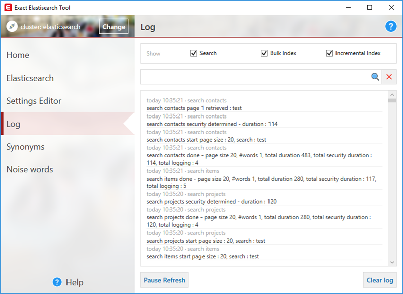Click the red X clear search icon
The image size is (403, 294).
pyautogui.click(x=389, y=77)
